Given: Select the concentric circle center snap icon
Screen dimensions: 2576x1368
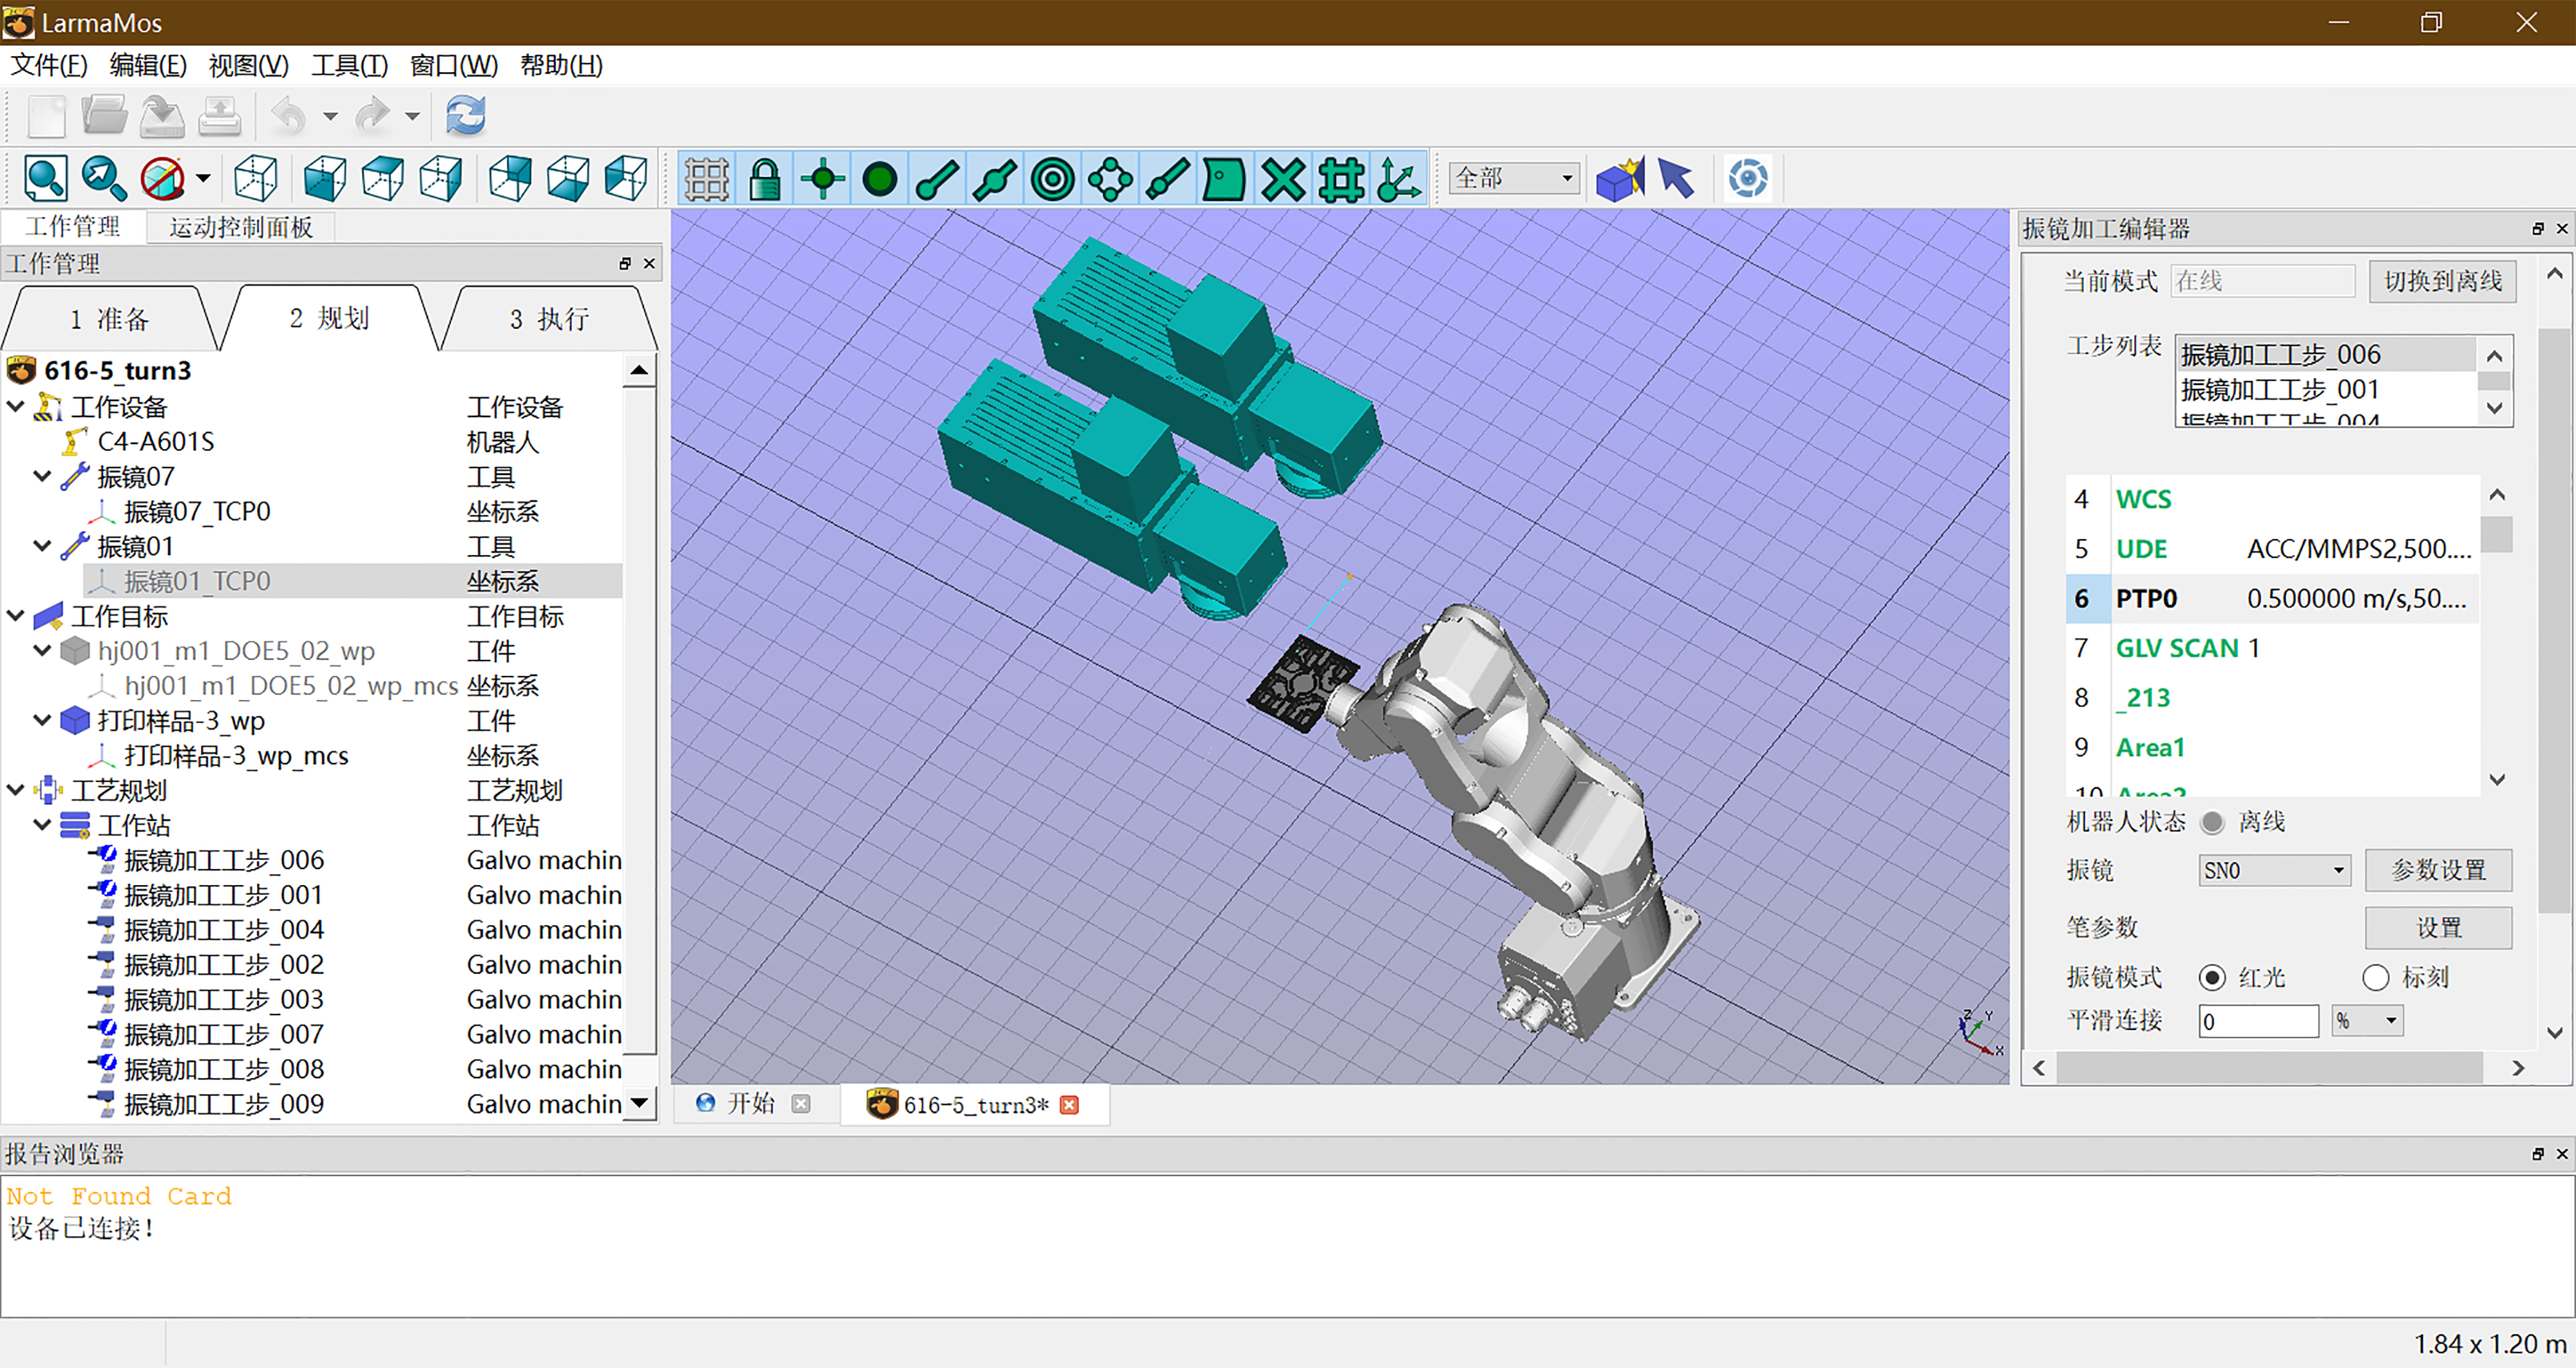Looking at the screenshot, I should [1052, 180].
